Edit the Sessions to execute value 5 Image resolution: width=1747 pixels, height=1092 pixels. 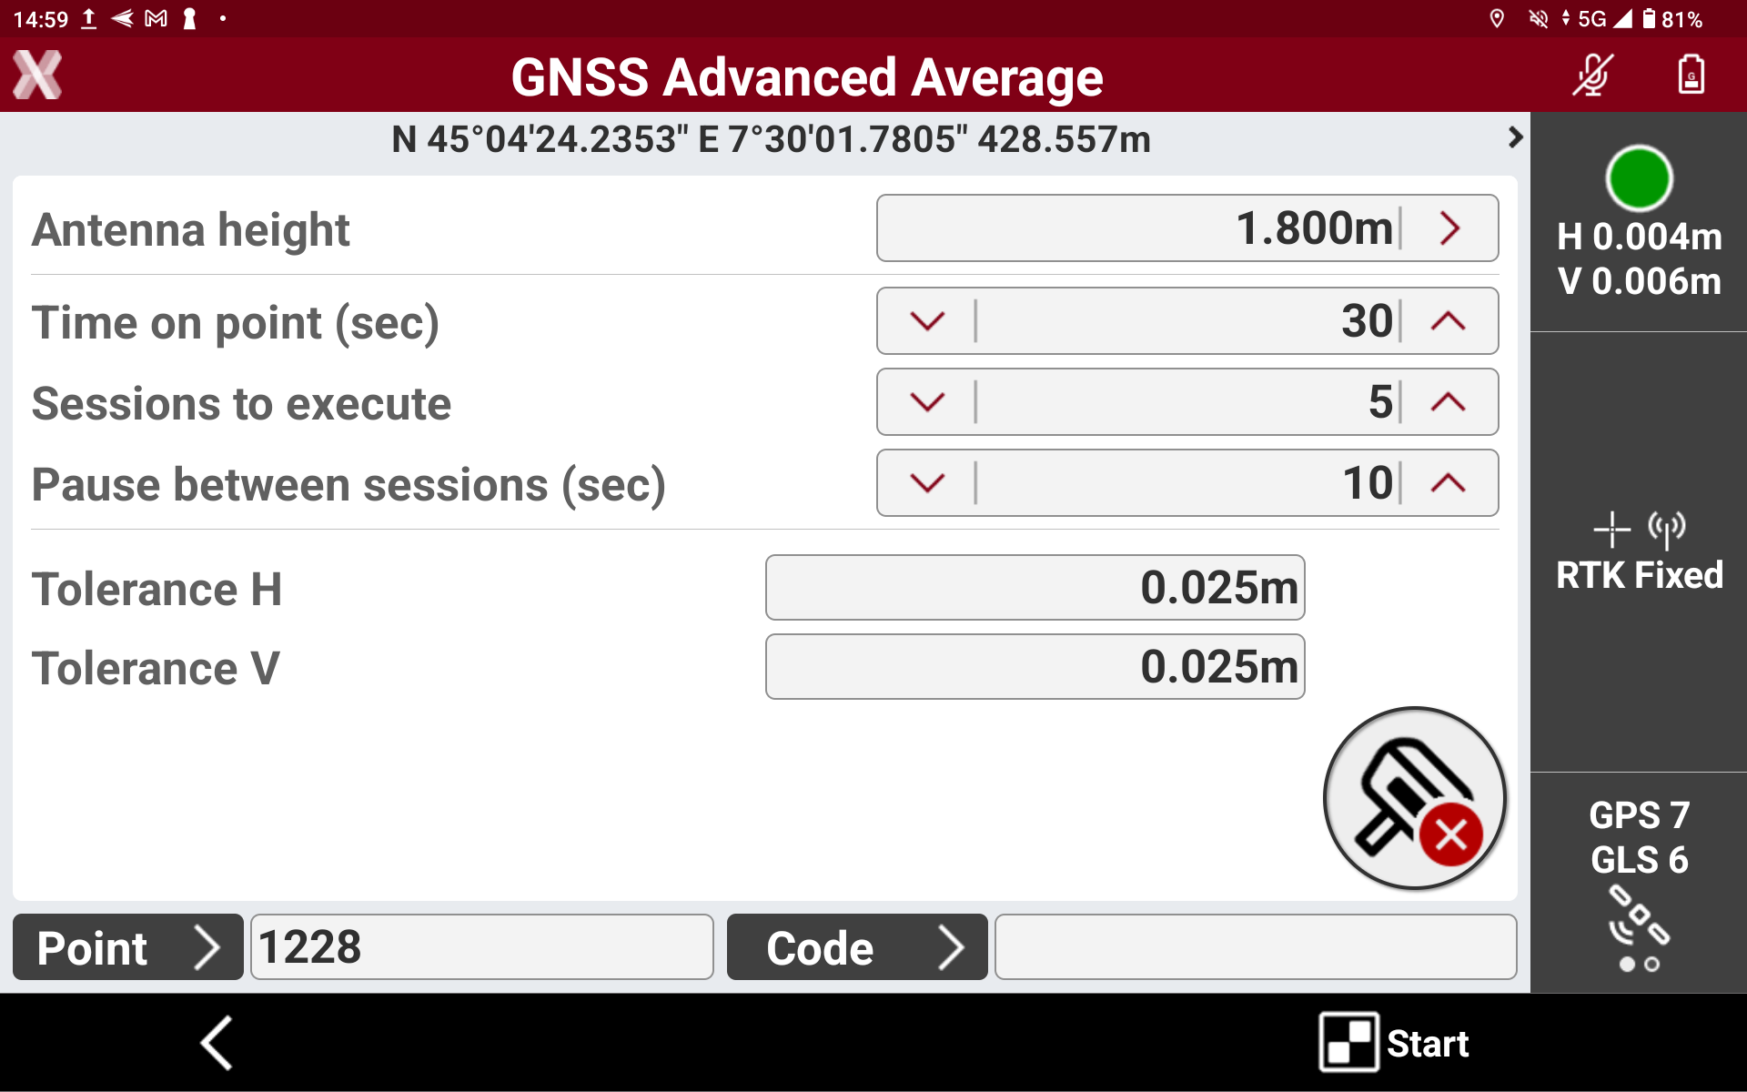tap(1187, 402)
